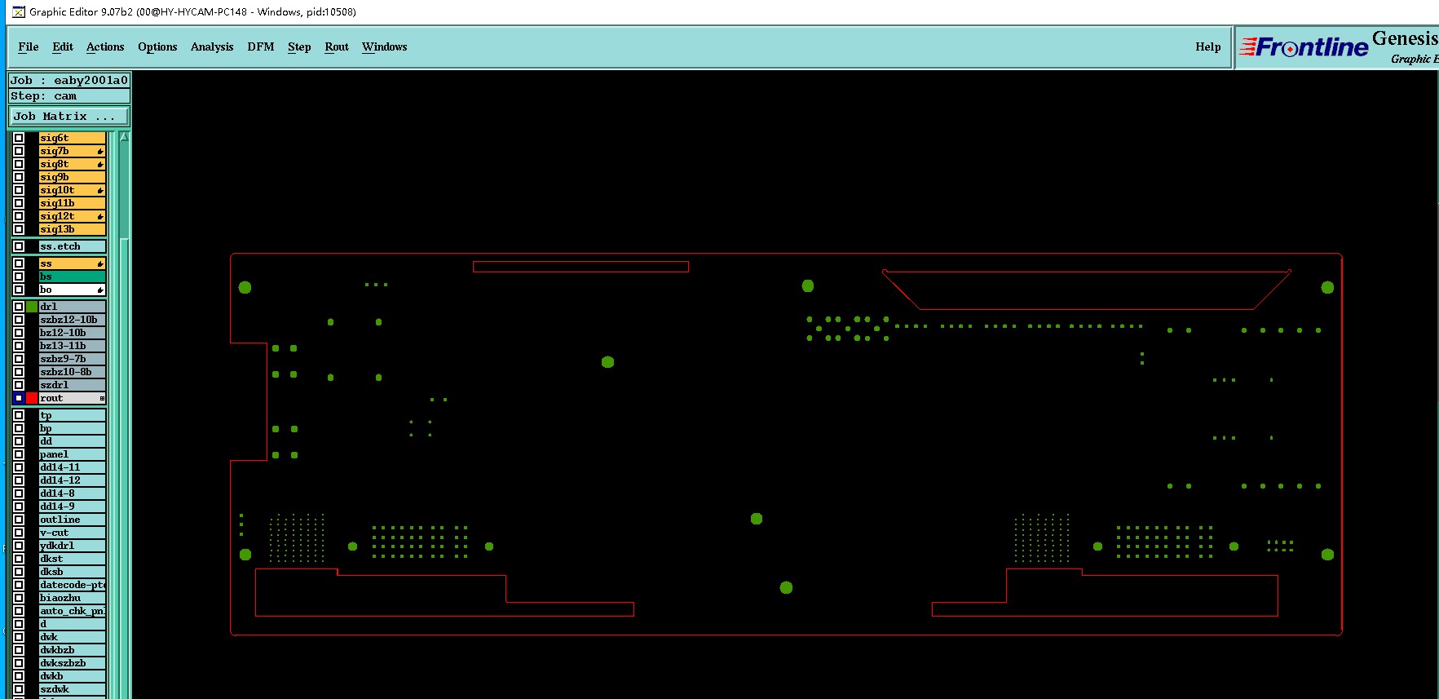Image resolution: width=1439 pixels, height=699 pixels.
Task: Open the File menu
Action: pos(29,47)
